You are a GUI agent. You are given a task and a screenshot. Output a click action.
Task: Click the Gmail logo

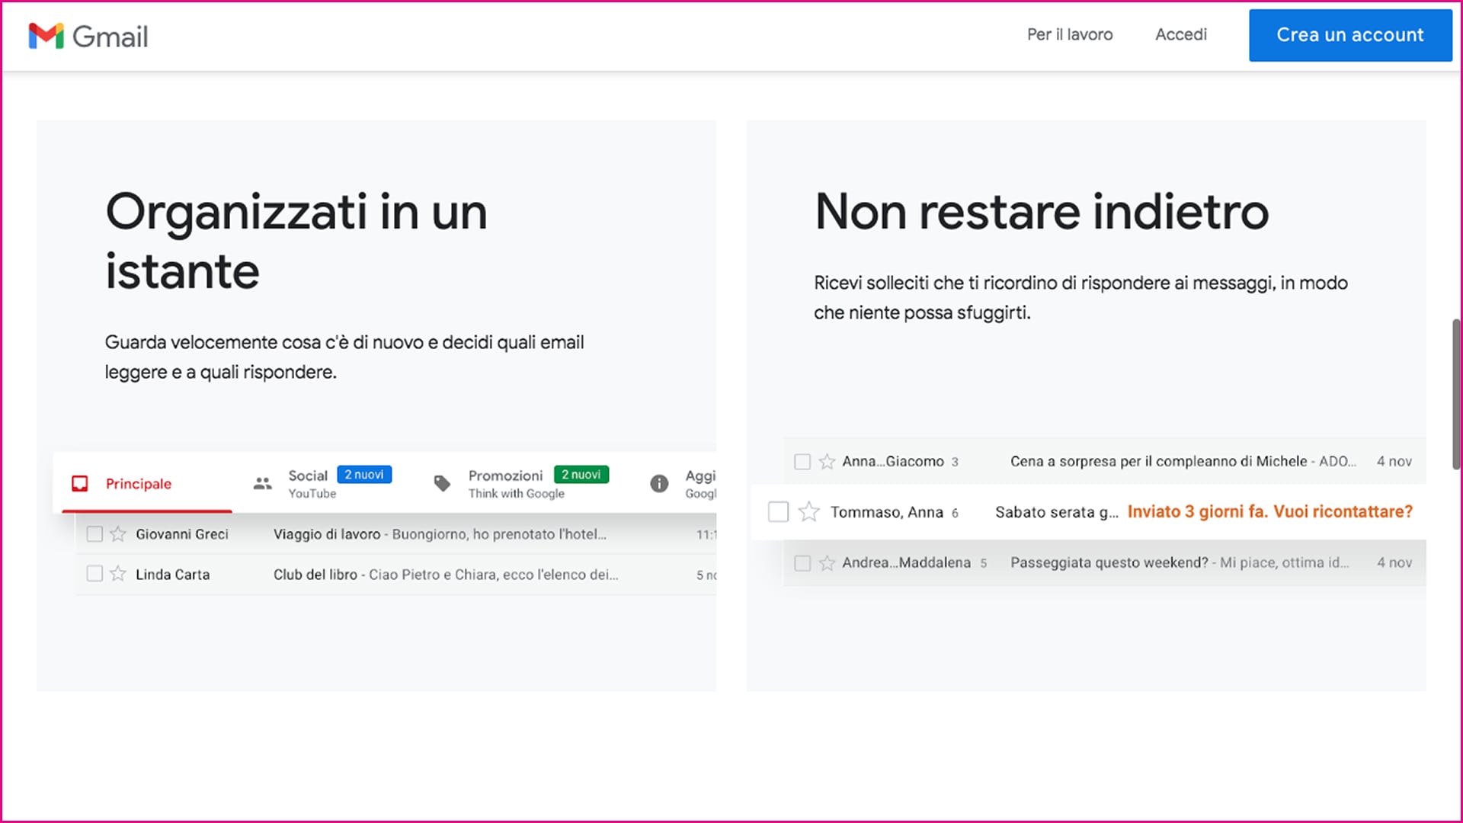88,36
